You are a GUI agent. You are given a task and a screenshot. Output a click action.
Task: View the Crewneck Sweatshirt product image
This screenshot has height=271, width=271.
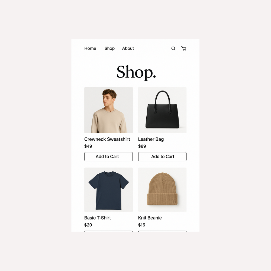109,110
